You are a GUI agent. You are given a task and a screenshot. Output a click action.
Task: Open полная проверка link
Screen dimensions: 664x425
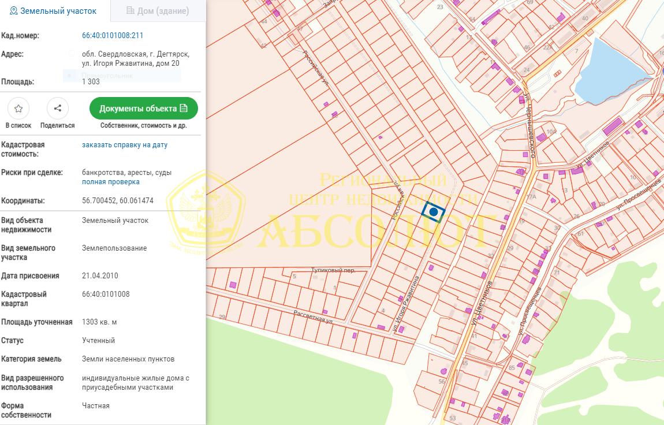click(110, 182)
